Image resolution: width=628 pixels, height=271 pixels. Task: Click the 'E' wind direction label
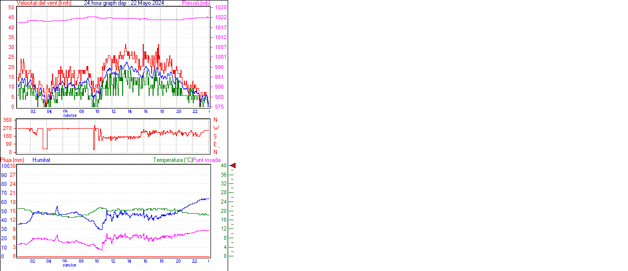(x=215, y=144)
